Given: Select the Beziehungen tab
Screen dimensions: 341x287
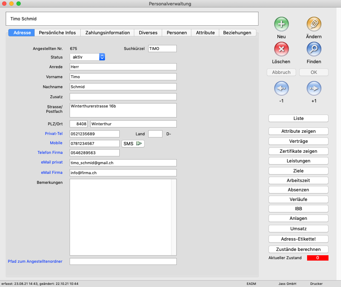Looking at the screenshot, I should [x=237, y=32].
